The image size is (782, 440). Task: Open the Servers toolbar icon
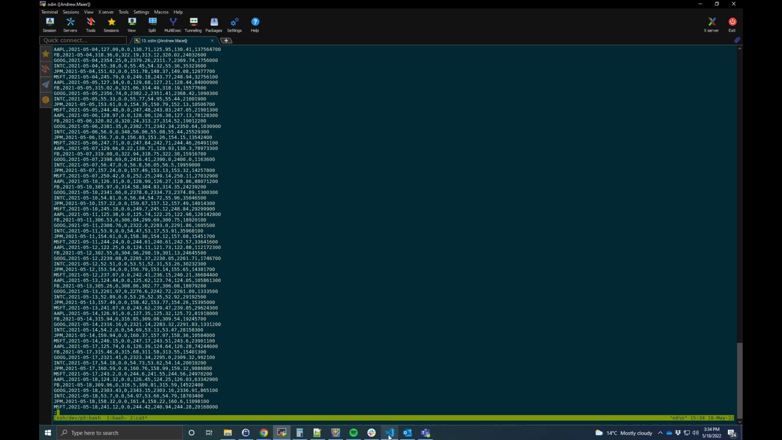(70, 25)
